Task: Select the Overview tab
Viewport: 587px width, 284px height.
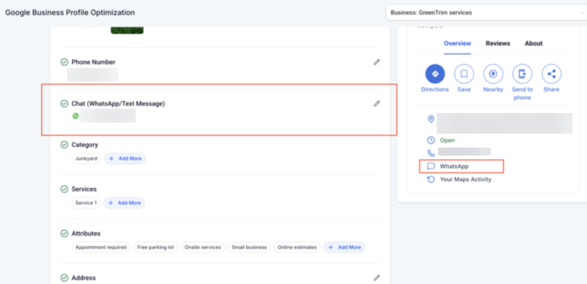Action: tap(457, 43)
